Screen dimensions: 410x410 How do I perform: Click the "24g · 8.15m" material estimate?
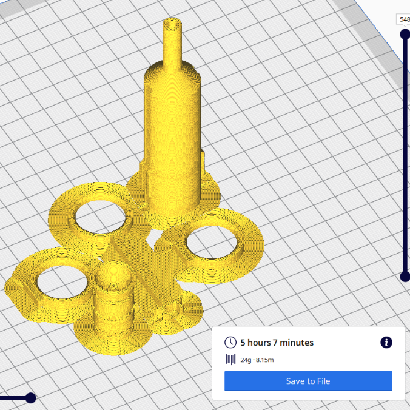[257, 360]
